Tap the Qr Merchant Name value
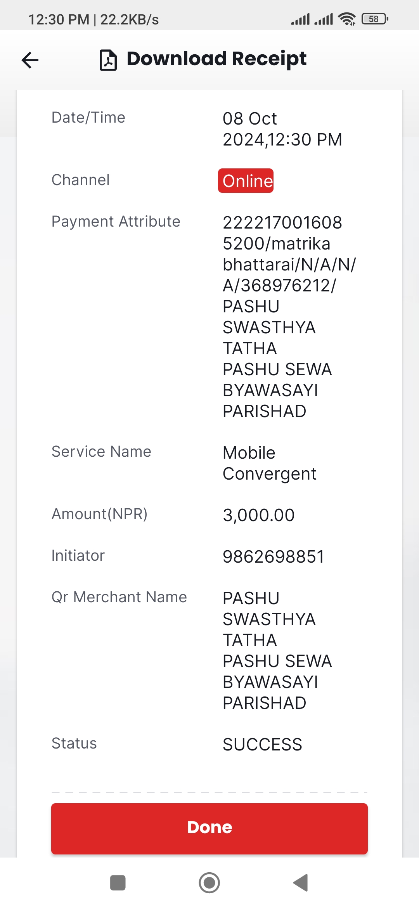Screen dimensions: 419x908 [x=277, y=650]
